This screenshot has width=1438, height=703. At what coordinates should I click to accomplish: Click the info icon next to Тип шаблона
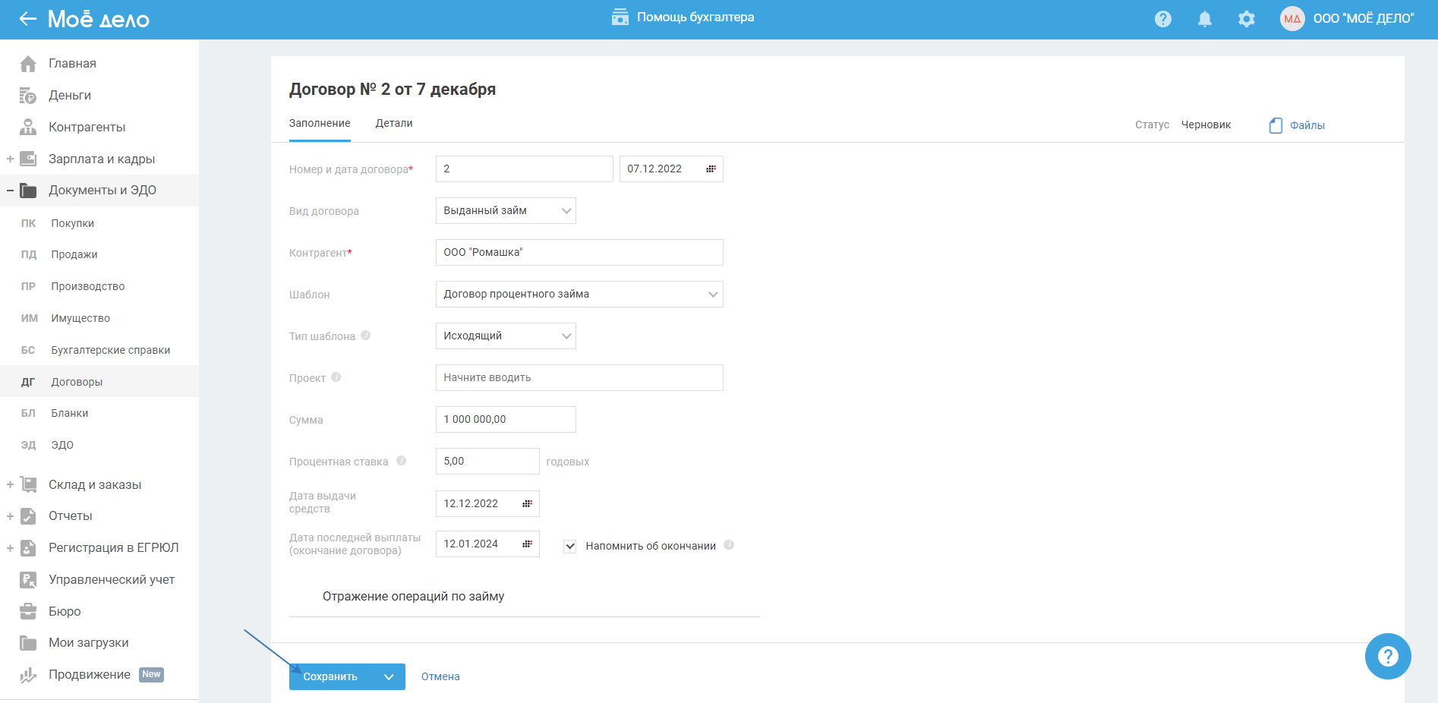tap(365, 336)
